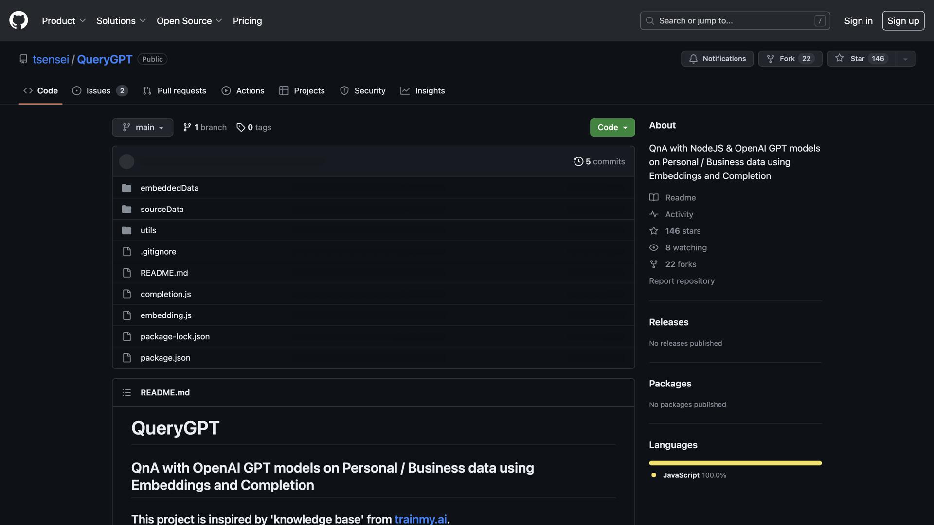Click the GitHub logo icon
The image size is (934, 525).
(18, 20)
